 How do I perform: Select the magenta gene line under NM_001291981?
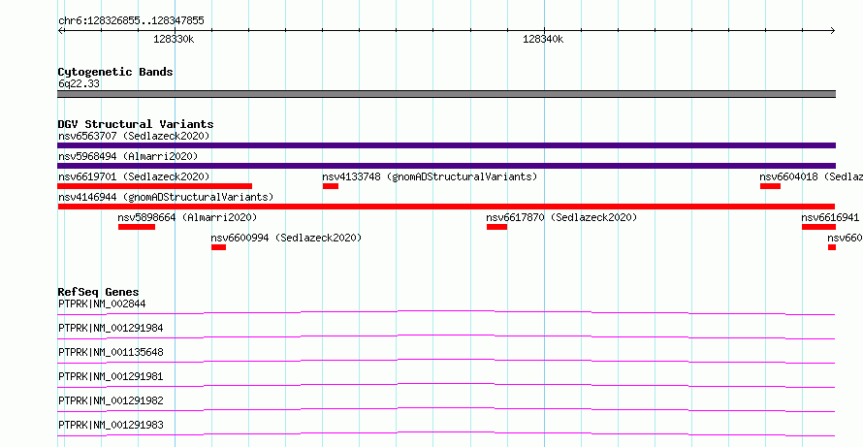[446, 385]
